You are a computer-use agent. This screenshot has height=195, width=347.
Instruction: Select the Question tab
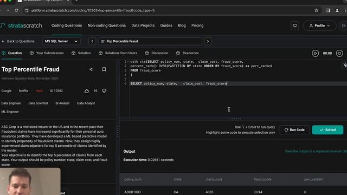pos(12,53)
